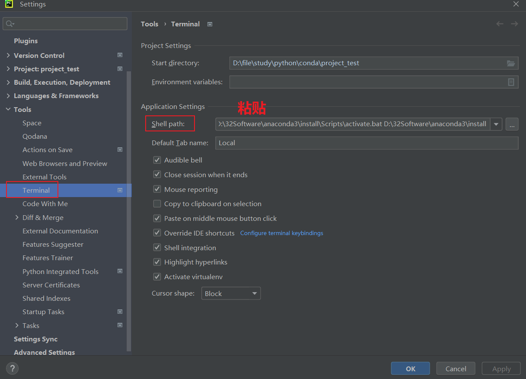Screen dimensions: 526x379
Task: Click the settings search field
Action: point(65,24)
